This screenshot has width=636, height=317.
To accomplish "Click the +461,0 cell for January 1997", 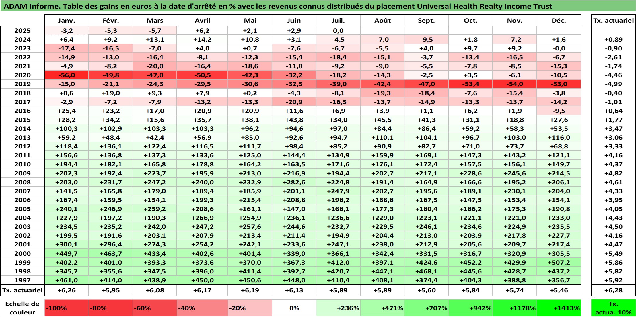I will [67, 280].
